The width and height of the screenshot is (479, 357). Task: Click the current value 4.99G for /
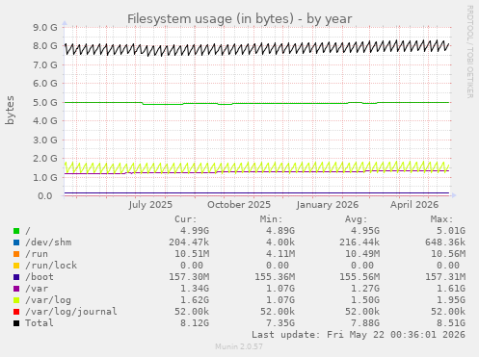coord(195,231)
